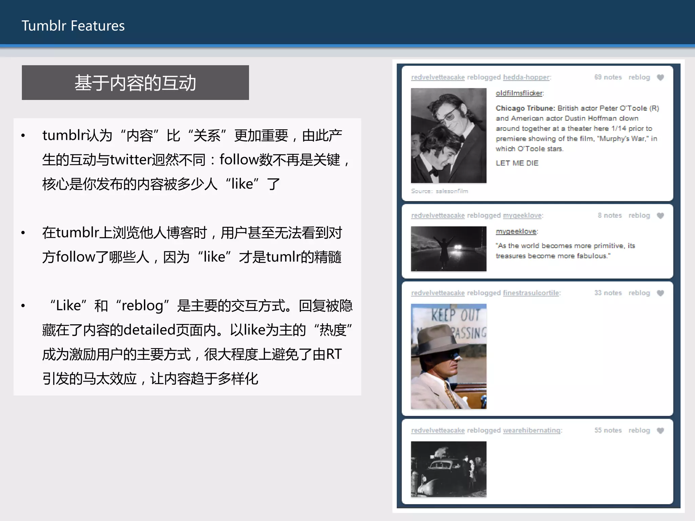This screenshot has width=695, height=521.
Task: Open the wearehibernating blog link
Action: 532,430
